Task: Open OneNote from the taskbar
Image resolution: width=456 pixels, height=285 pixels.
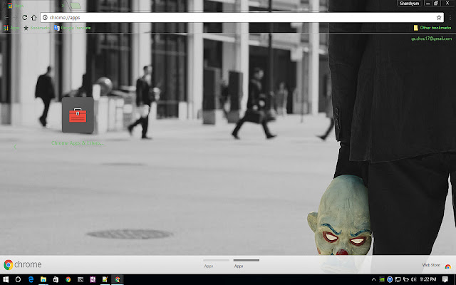Action: click(93, 279)
